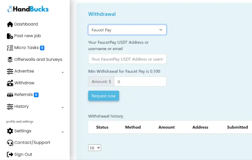
Task: Open Micro Tasks menu item
Action: [26, 48]
